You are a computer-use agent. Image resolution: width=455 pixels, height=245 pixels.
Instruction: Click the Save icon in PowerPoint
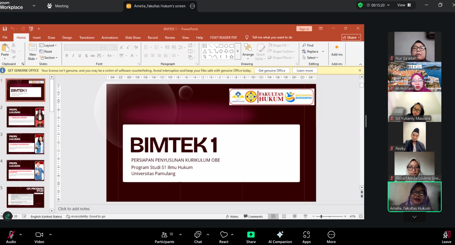[x=5, y=29]
